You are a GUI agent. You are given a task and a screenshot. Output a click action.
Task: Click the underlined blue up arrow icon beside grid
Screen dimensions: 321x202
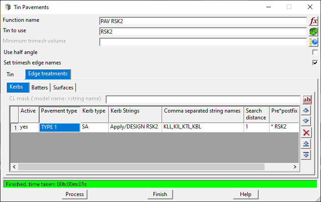coord(306,144)
